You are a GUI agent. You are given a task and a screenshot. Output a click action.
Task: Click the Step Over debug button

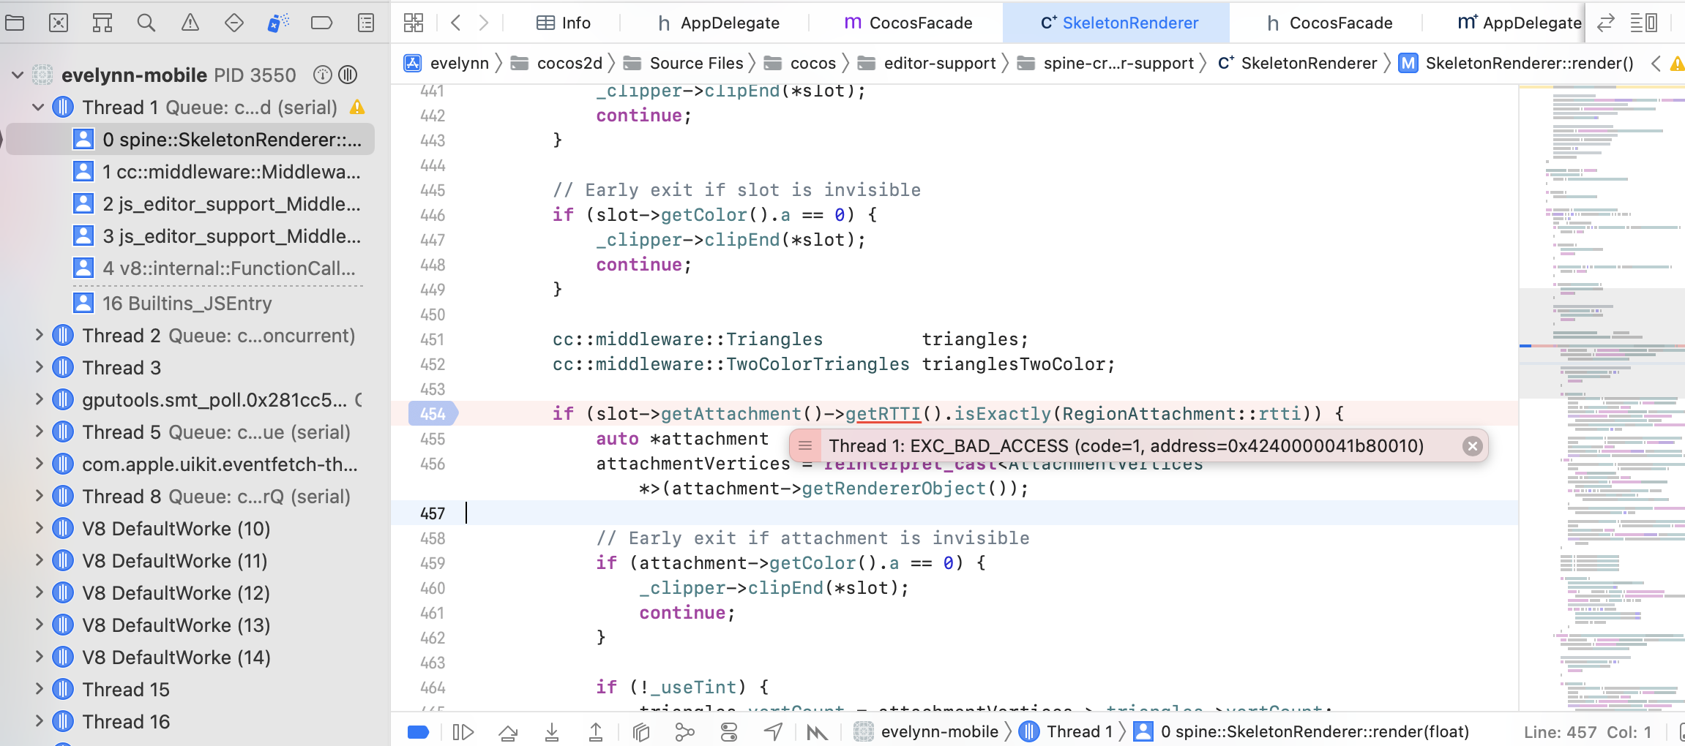pyautogui.click(x=508, y=732)
